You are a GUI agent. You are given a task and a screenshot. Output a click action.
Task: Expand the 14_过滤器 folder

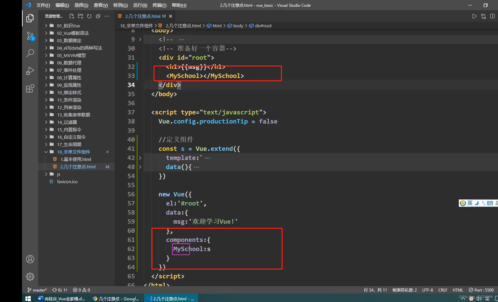(x=76, y=122)
